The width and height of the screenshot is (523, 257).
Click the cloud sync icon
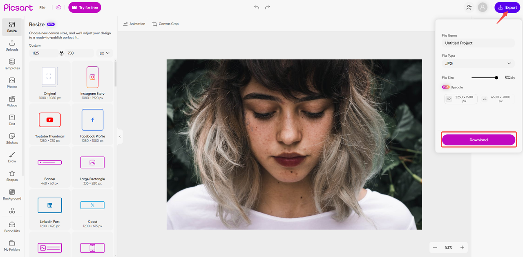[58, 7]
